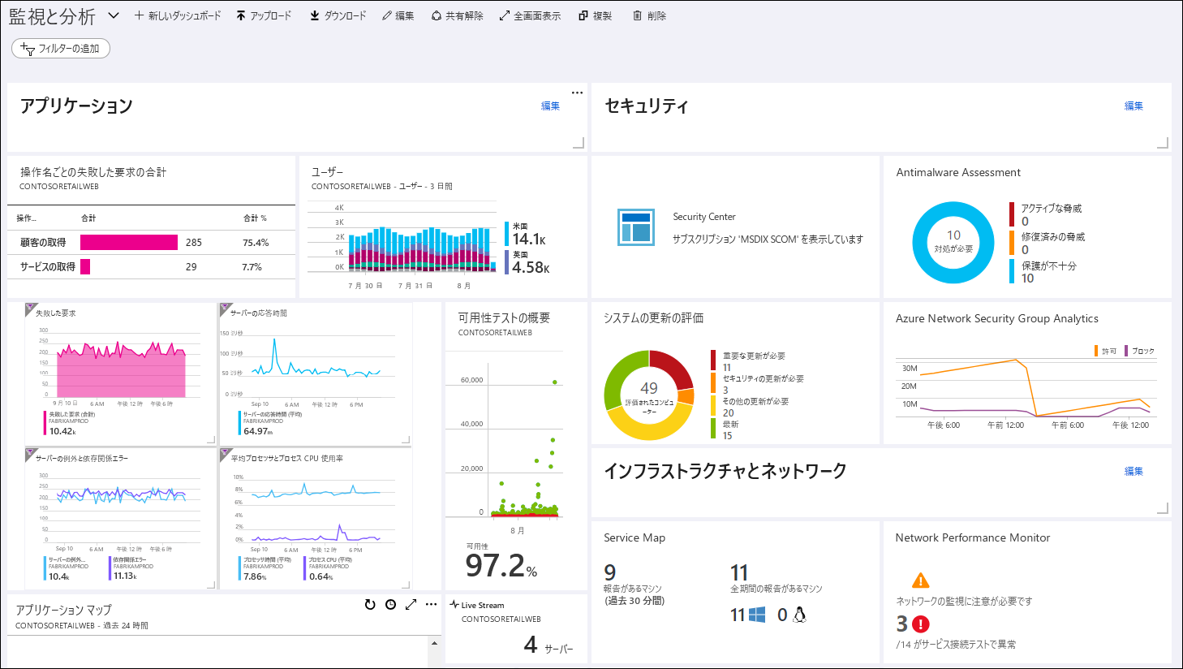This screenshot has height=669, width=1183.
Task: Open 全画面表示 full screen view
Action: pos(530,15)
